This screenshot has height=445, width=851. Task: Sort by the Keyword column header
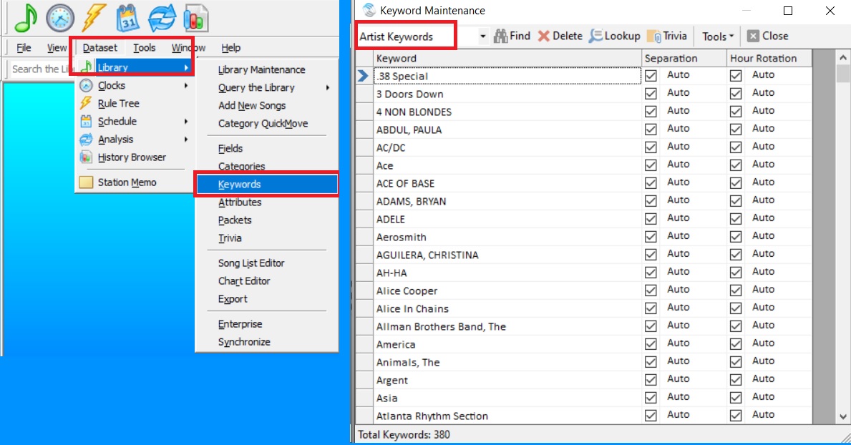point(507,58)
